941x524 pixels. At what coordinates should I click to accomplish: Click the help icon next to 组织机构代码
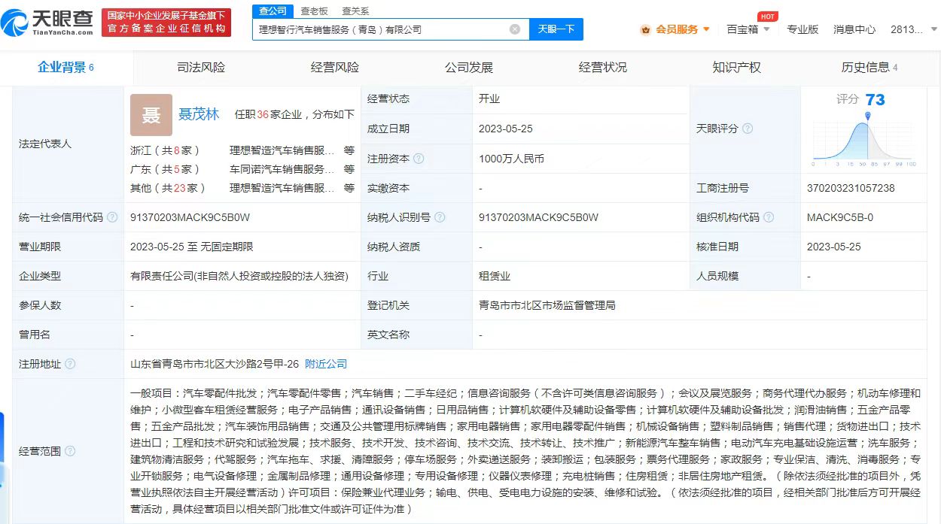pos(769,217)
